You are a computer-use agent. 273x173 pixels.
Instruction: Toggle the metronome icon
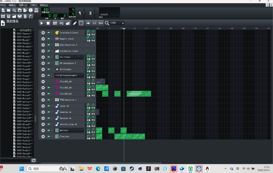click(x=36, y=10)
